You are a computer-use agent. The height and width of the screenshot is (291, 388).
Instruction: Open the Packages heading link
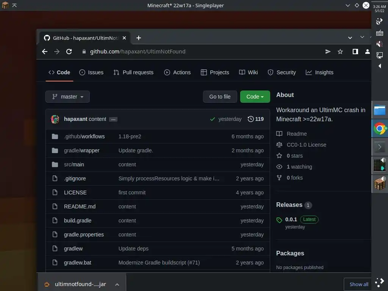point(290,253)
